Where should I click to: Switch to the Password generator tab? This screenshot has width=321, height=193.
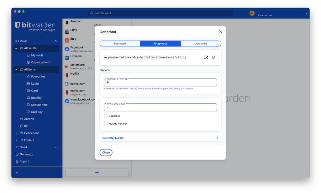pos(120,44)
